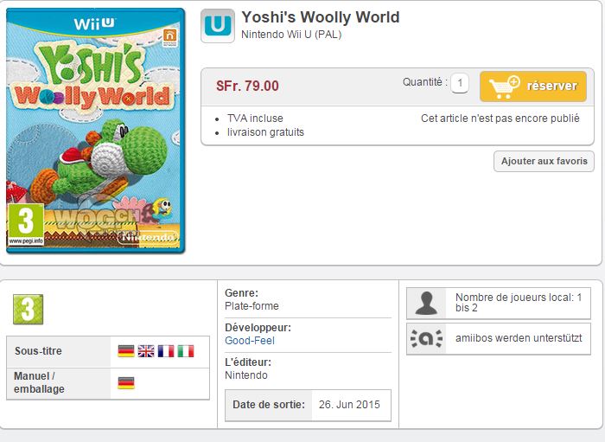Click the German flag in Manuel / emballage row
This screenshot has height=442, width=605.
pos(126,383)
